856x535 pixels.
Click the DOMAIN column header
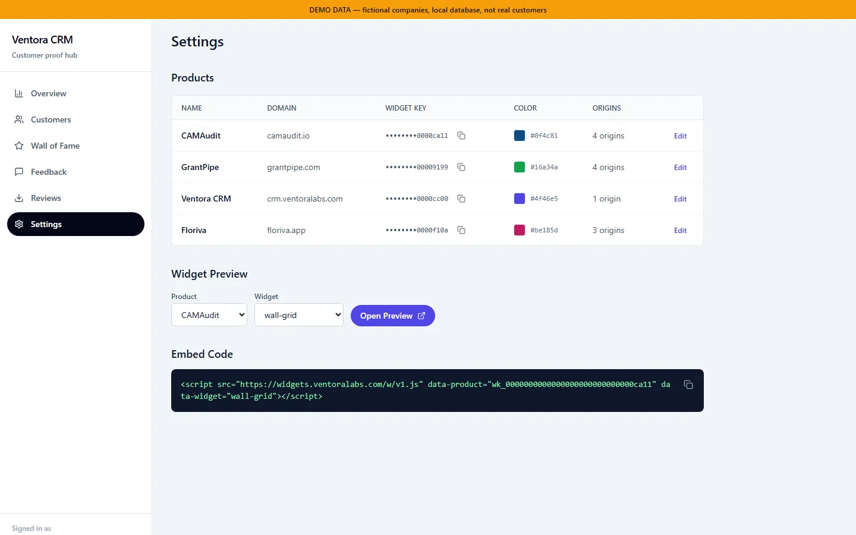click(x=282, y=108)
